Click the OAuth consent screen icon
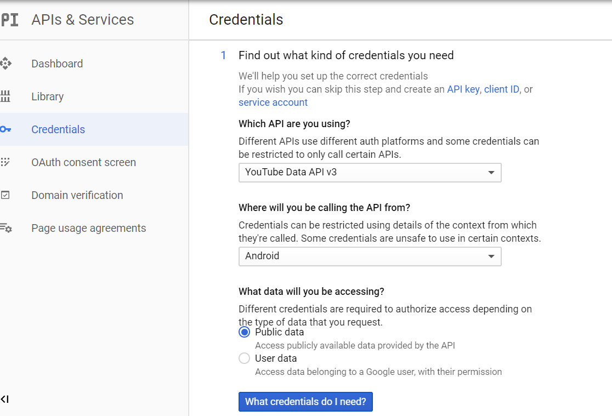The height and width of the screenshot is (416, 612). [x=5, y=162]
